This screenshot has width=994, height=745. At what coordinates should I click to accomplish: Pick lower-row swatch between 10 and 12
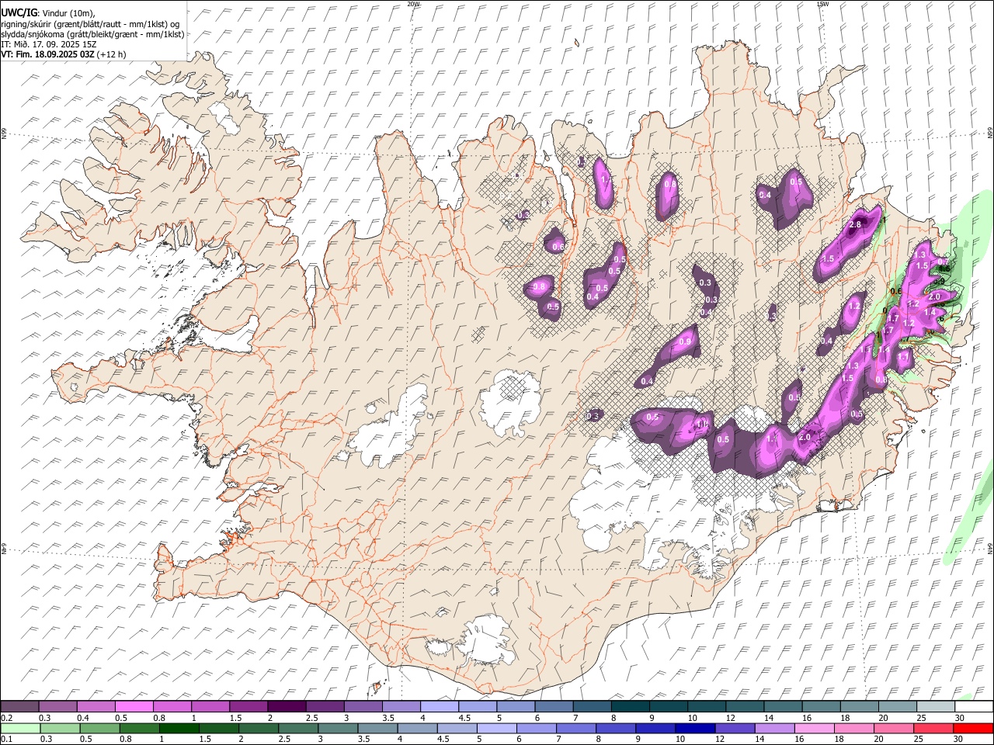[x=696, y=728]
